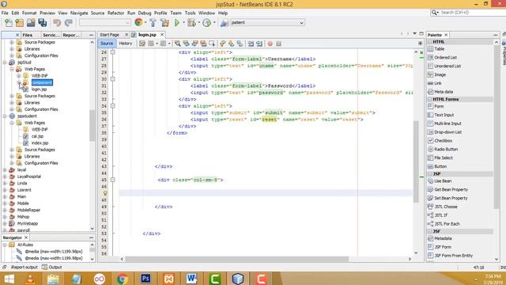Expand the MobileRepair project node
The width and height of the screenshot is (506, 285).
[x=5, y=210]
